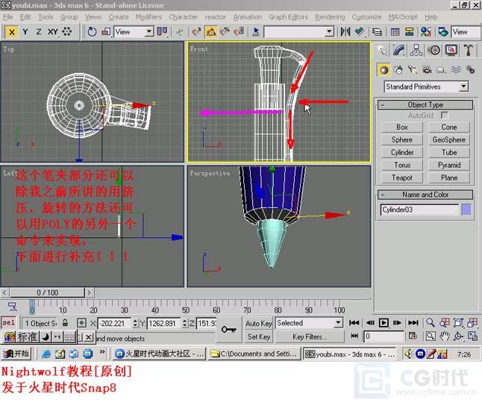Screen dimensions: 482x402
Task: Click the Cylinder03 object name field
Action: 419,210
